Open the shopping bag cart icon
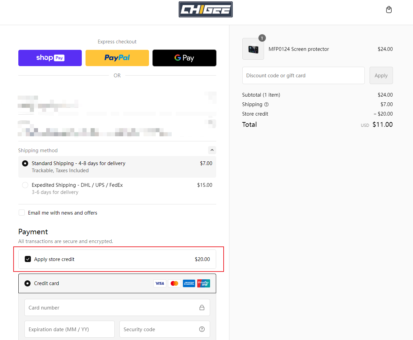Screen dimensions: 413x340 coord(389,9)
